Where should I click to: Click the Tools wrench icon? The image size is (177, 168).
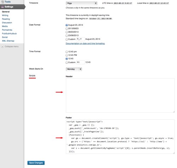(x=2, y=2)
